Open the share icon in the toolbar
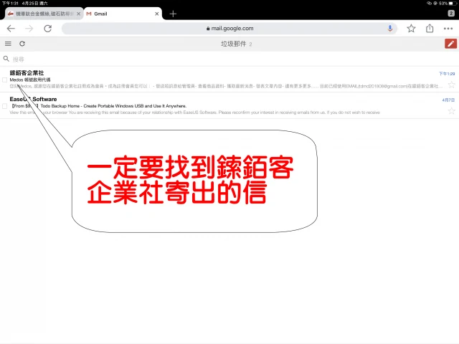459x344 pixels. pos(430,28)
